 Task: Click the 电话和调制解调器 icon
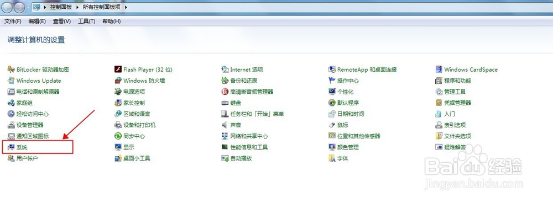point(11,92)
